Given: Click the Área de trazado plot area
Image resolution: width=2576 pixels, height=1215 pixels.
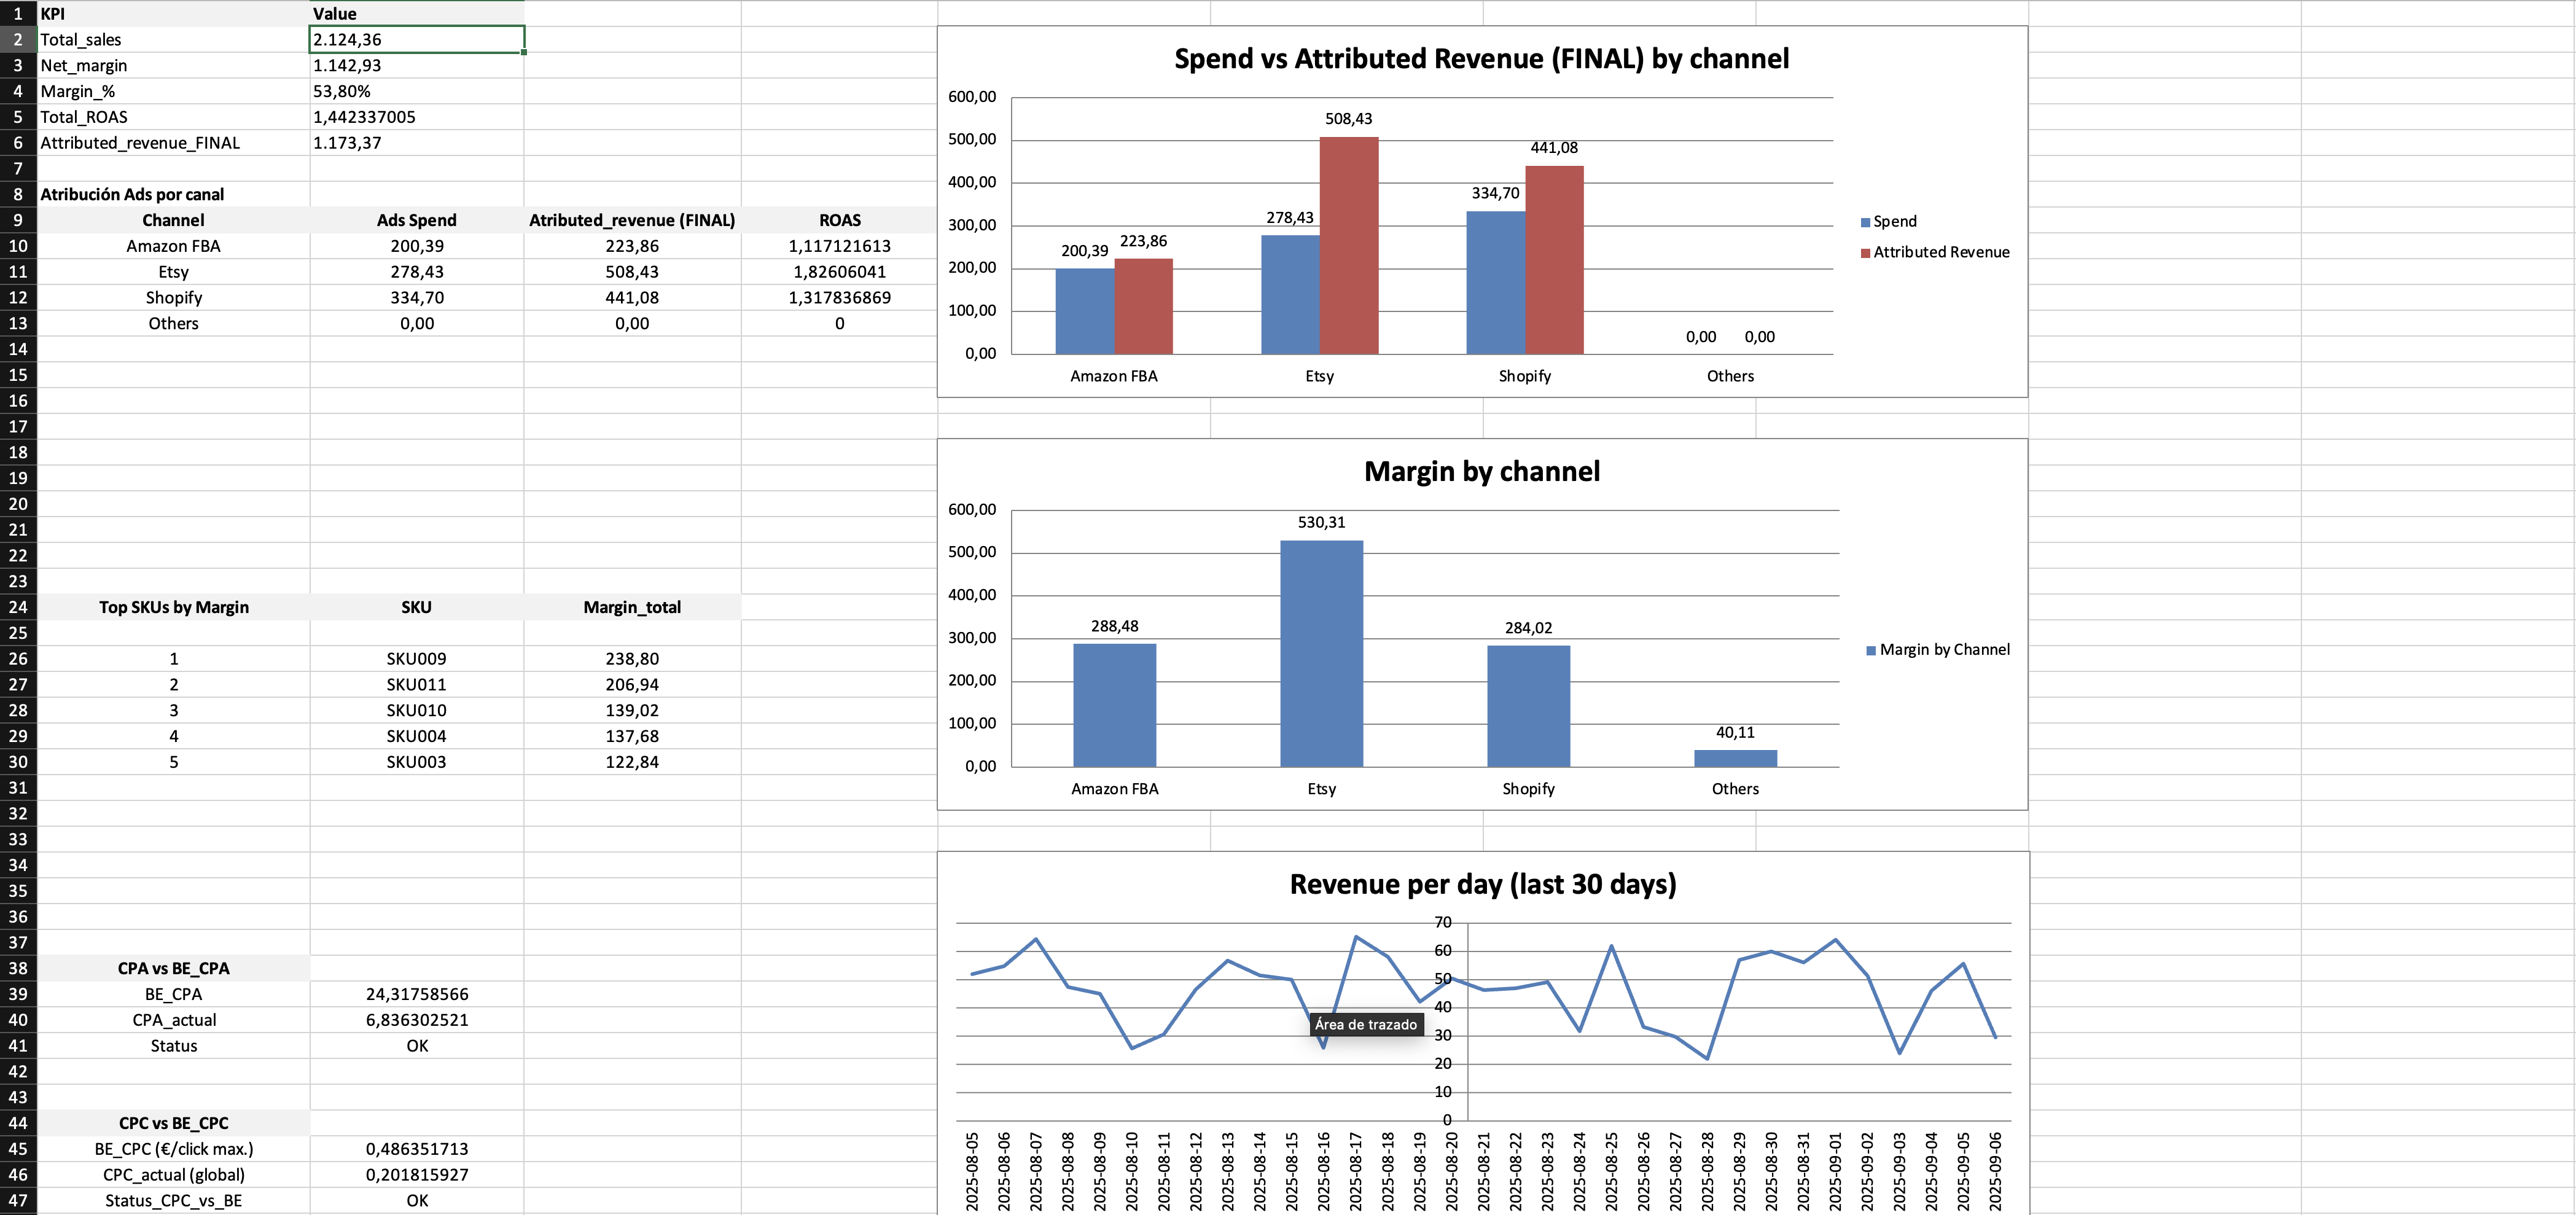Looking at the screenshot, I should [x=1367, y=1024].
